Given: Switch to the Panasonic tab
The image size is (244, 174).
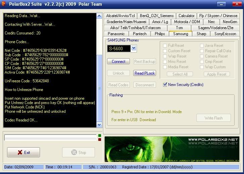Looking at the screenshot, I should click(x=116, y=34).
